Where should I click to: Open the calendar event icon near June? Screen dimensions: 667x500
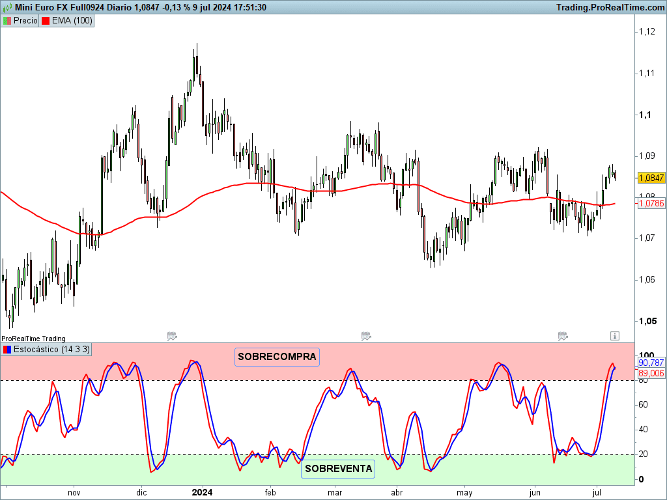click(x=563, y=337)
